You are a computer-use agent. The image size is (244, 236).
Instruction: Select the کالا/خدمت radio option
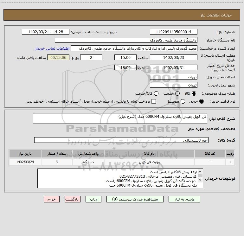coord(156,93)
